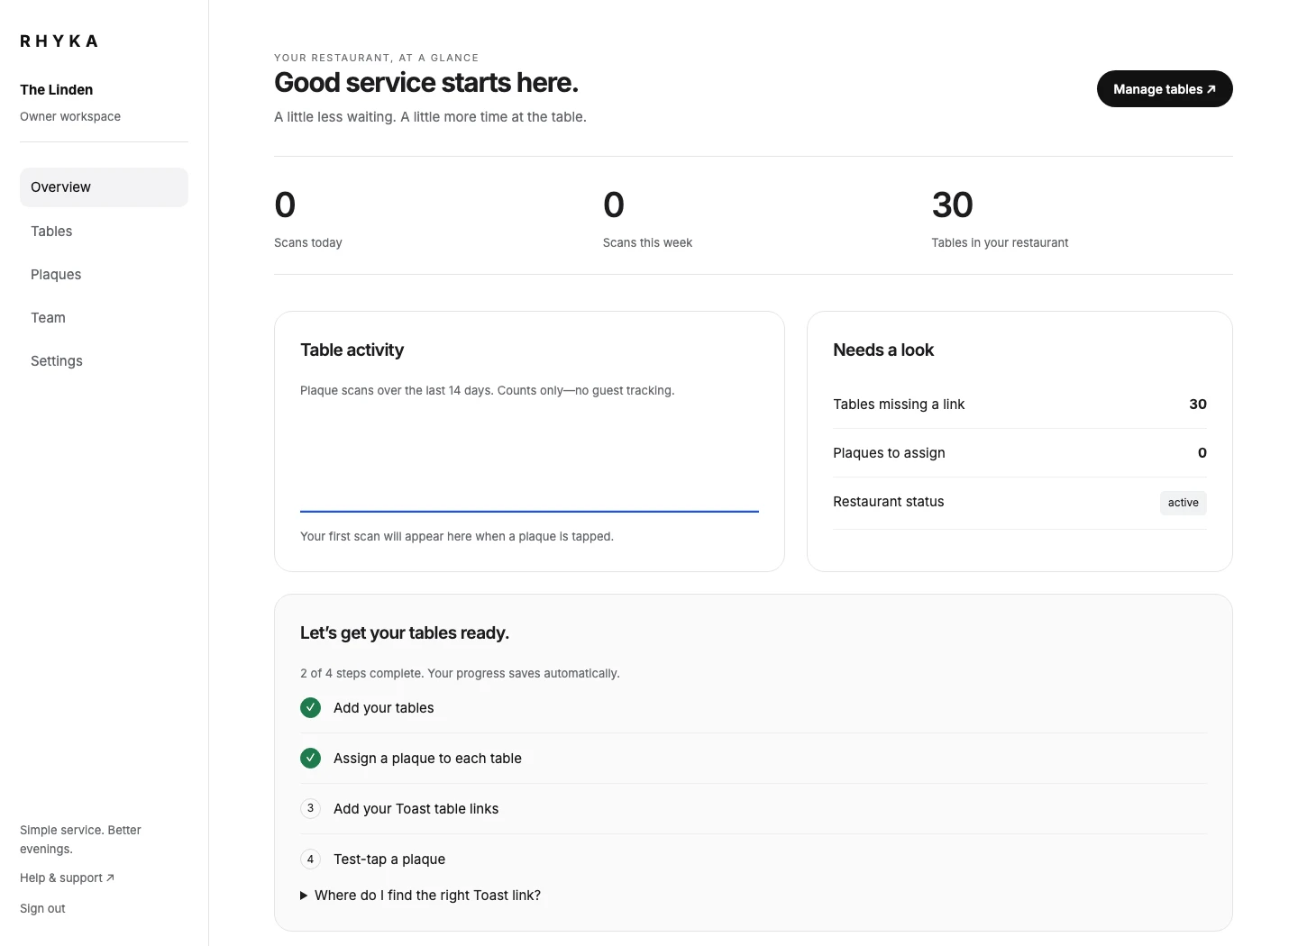The image size is (1298, 946).
Task: Open the Plaques page
Action: point(104,275)
